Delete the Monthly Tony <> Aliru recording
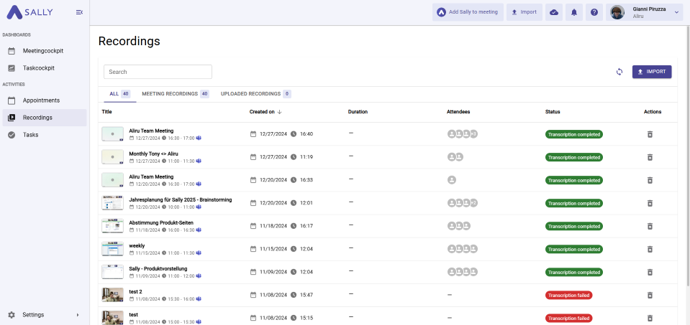Screen dimensions: 690x325 coord(650,157)
